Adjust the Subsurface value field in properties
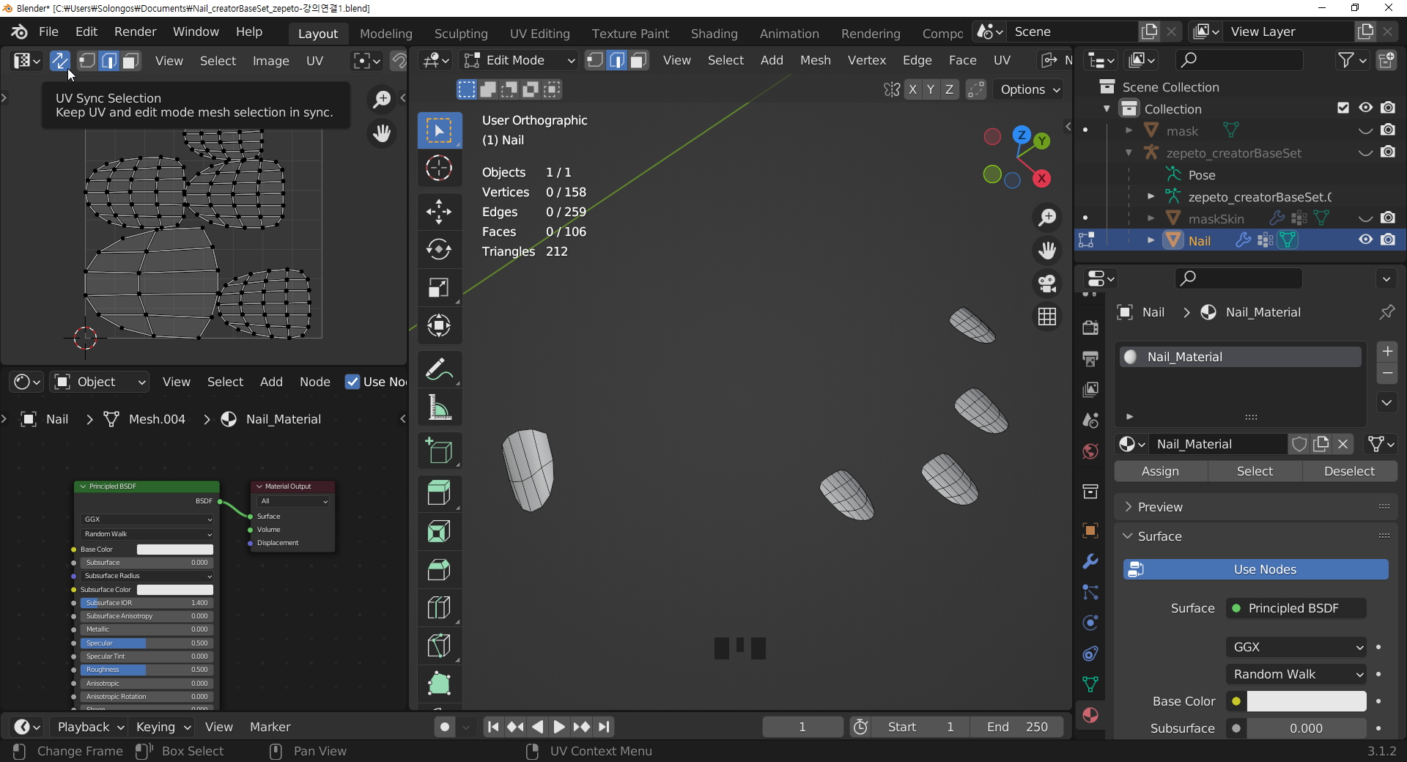Image resolution: width=1407 pixels, height=762 pixels. [1307, 728]
